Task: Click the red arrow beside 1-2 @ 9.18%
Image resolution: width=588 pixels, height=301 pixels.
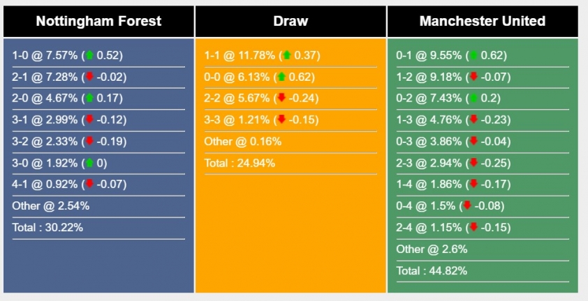Action: tap(473, 77)
